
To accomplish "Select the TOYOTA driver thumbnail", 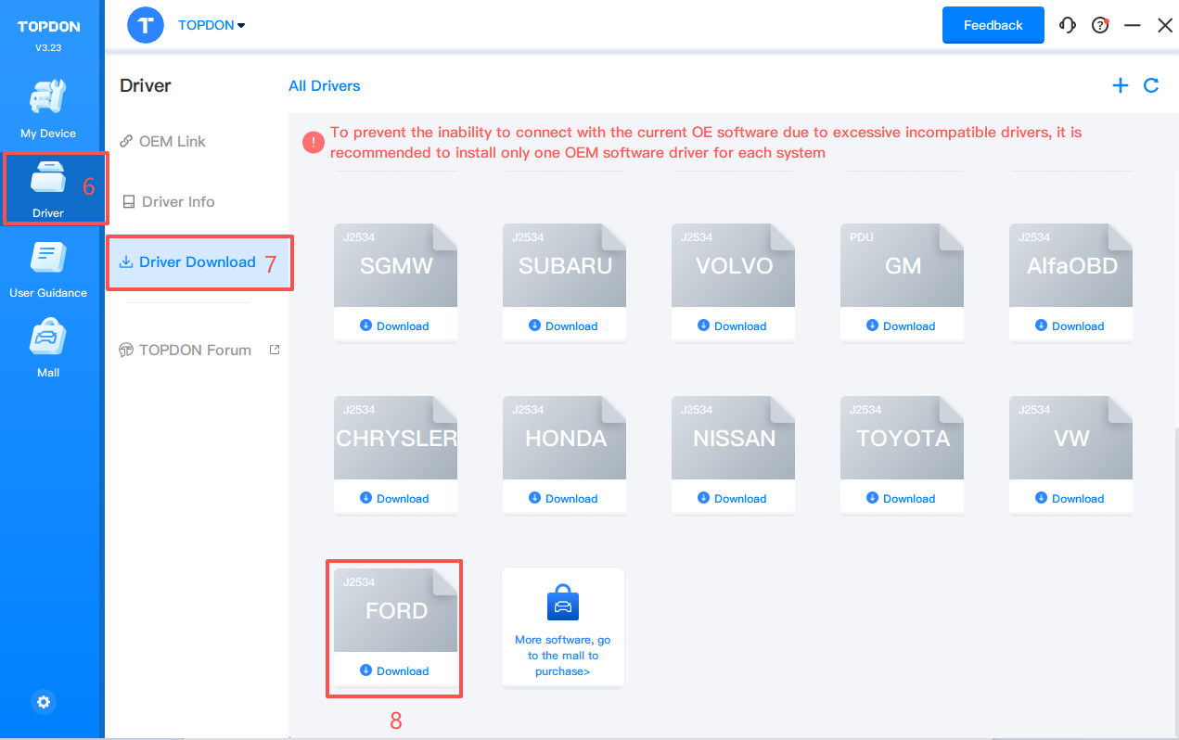I will pyautogui.click(x=902, y=438).
